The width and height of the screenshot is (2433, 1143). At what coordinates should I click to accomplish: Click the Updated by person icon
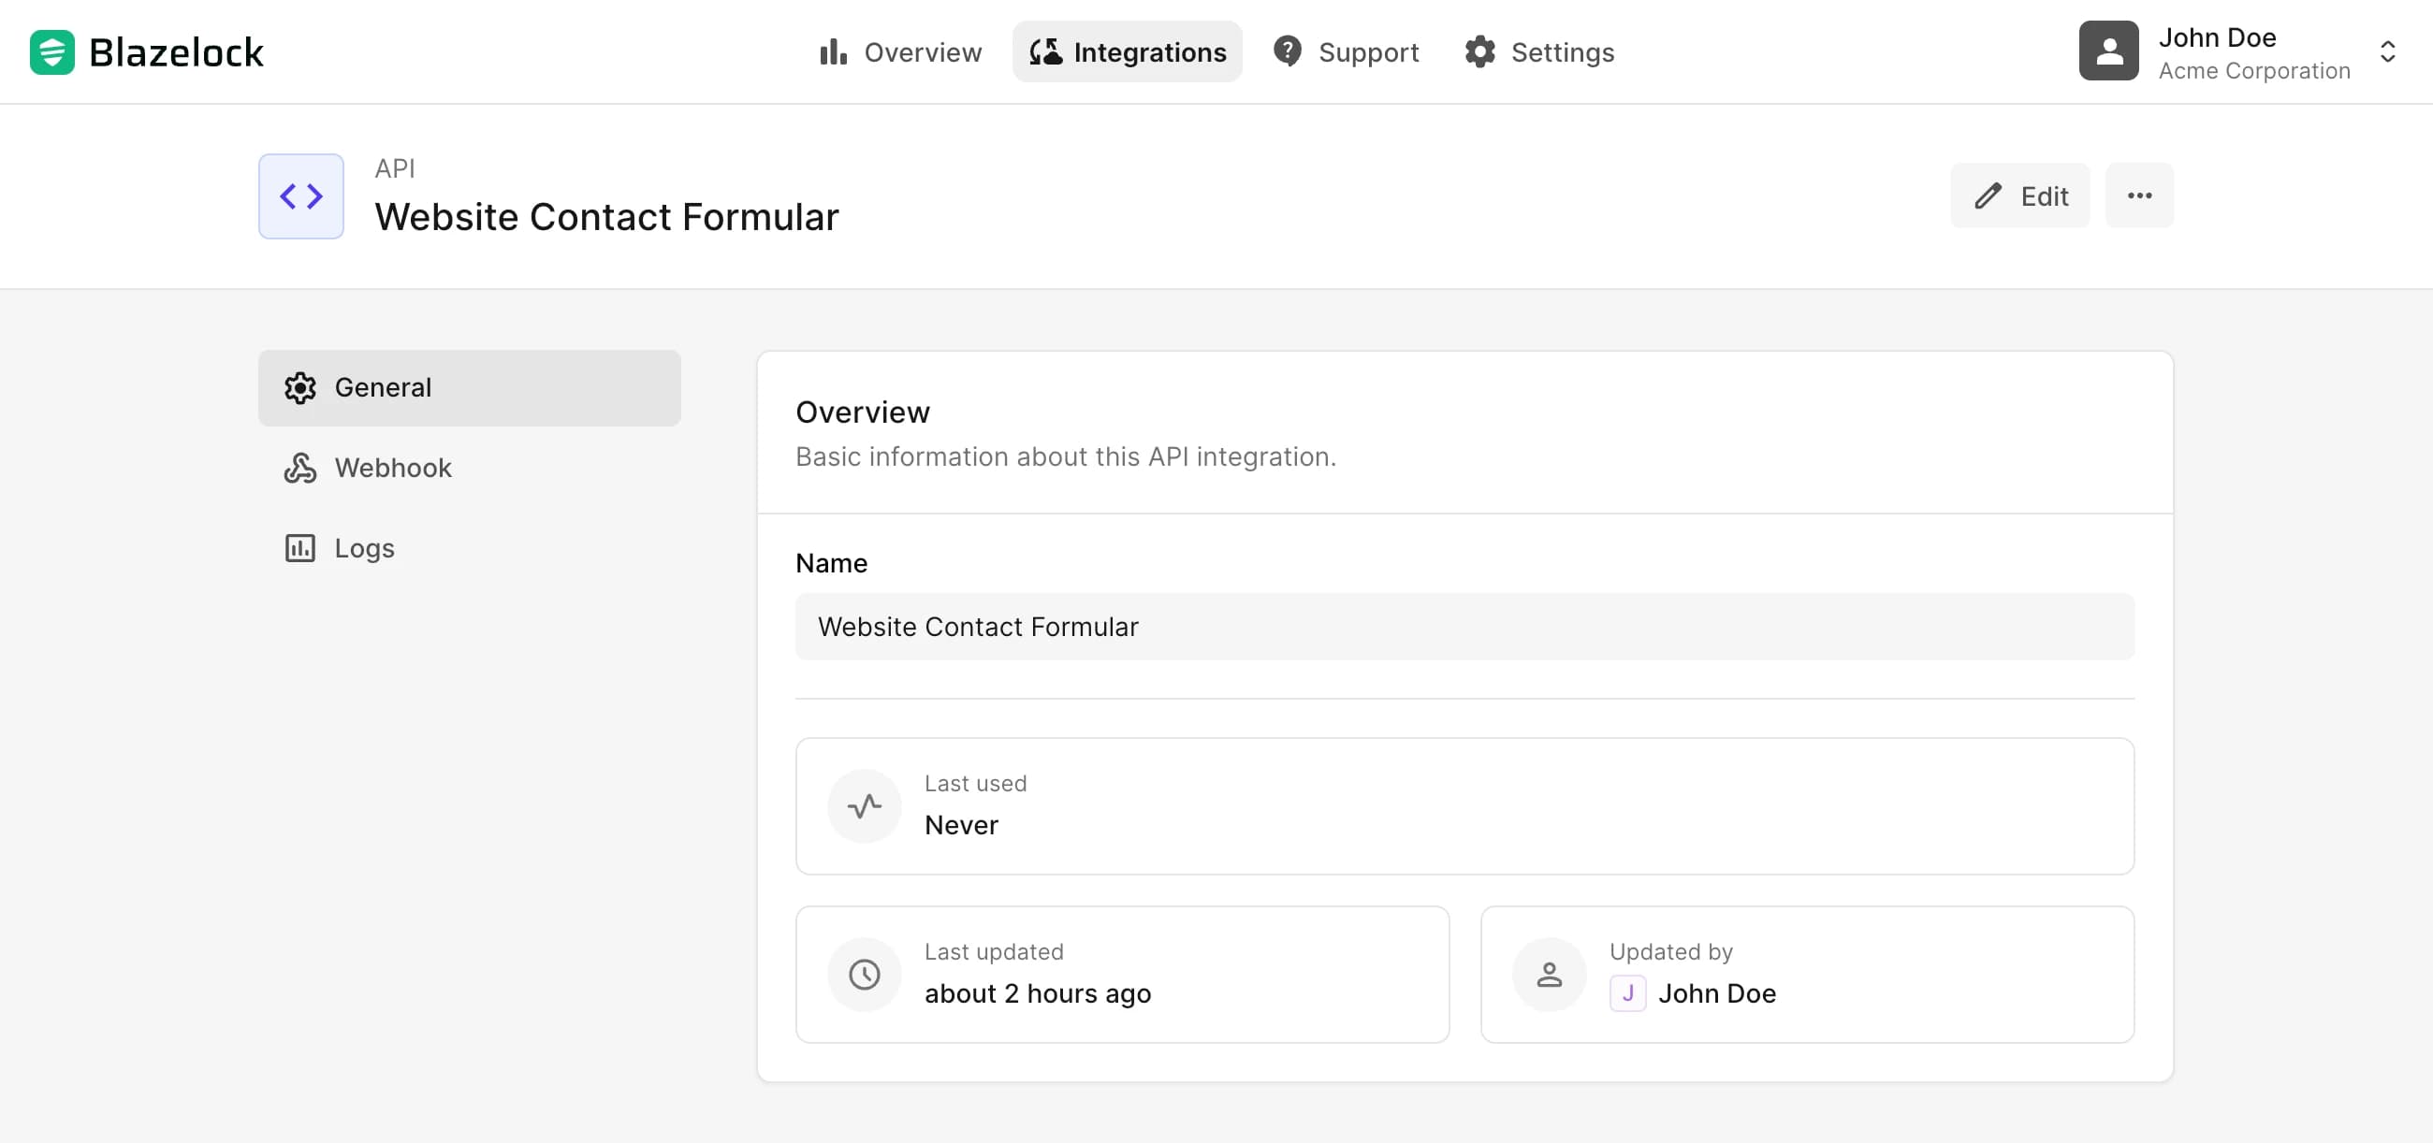[1549, 974]
